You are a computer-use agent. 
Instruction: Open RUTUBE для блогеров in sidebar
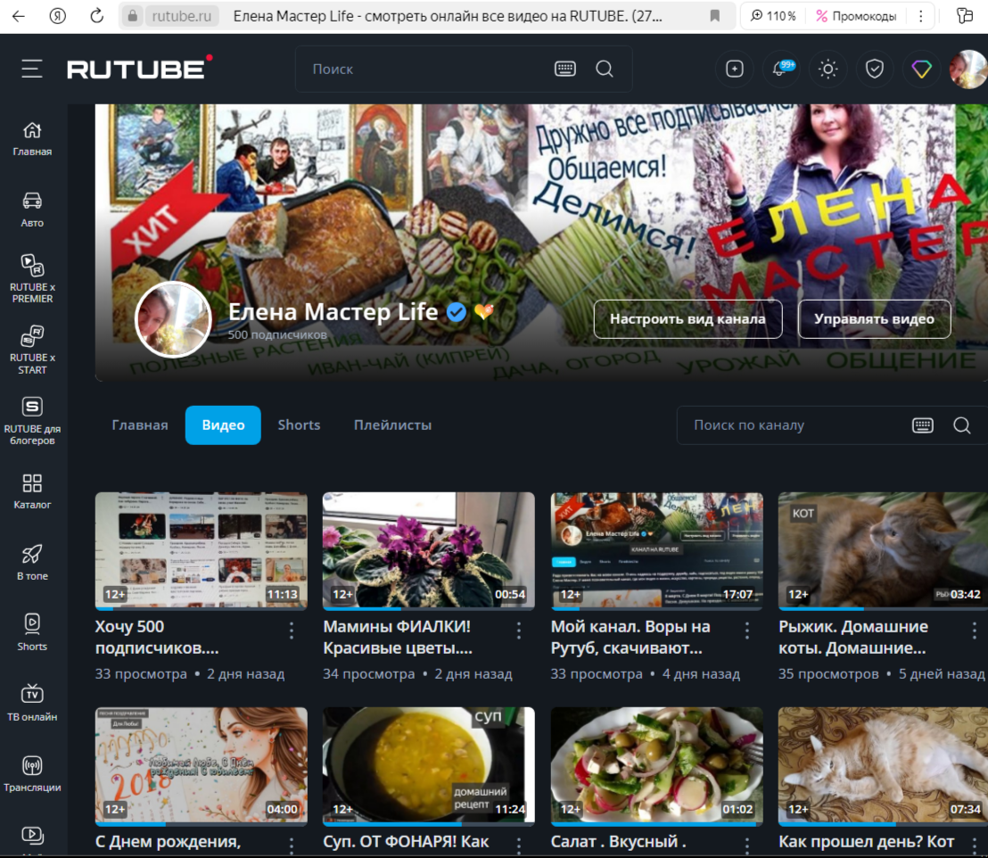click(32, 421)
